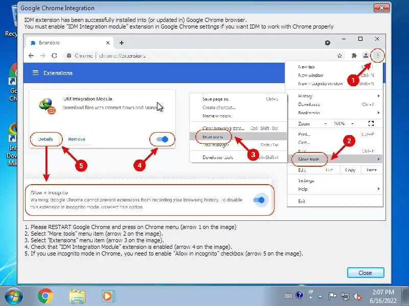409x306 pixels.
Task: Close the Google Chrome Integration dialog with X
Action: (381, 8)
